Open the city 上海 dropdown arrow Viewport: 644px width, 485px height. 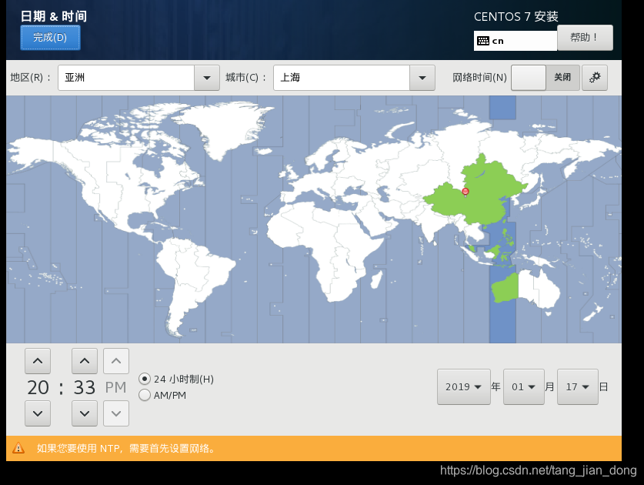tap(422, 78)
